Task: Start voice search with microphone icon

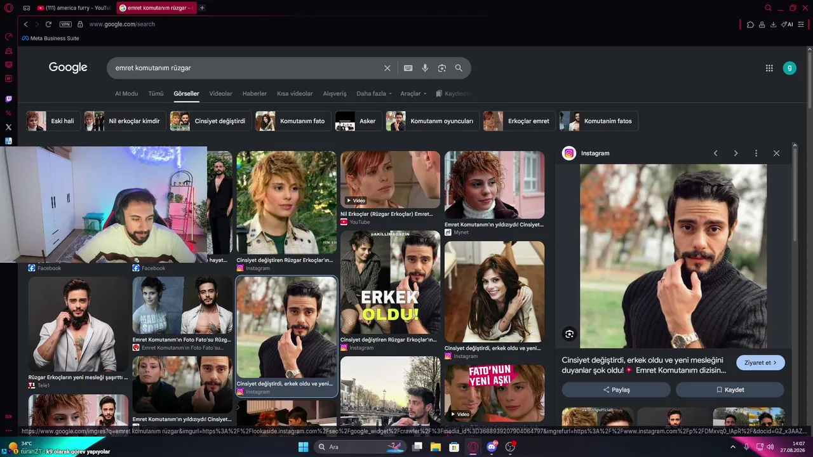Action: tap(425, 68)
